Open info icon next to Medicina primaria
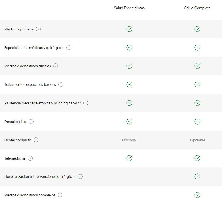Image resolution: width=222 pixels, height=209 pixels. click(x=38, y=29)
